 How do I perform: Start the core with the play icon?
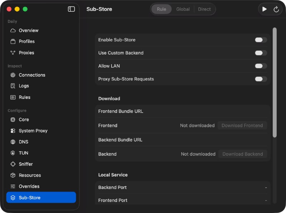click(264, 9)
